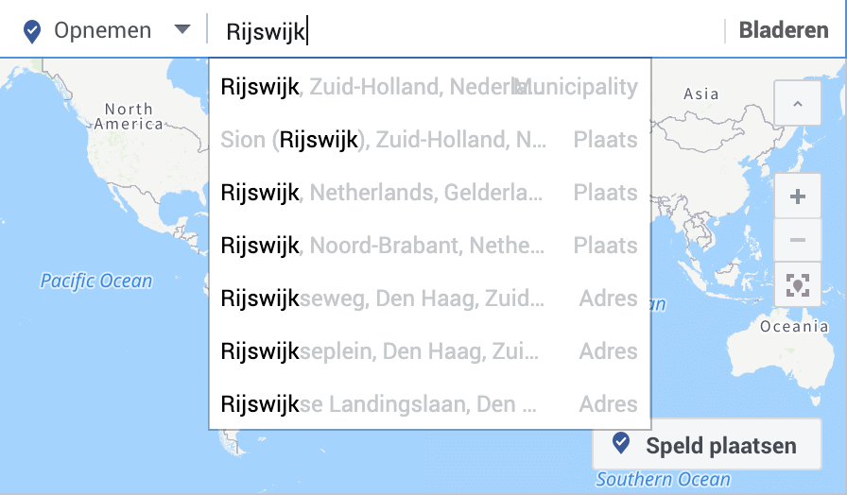This screenshot has width=847, height=495.
Task: Select the Rijswijk, Noord-Brabant suggestion
Action: pyautogui.click(x=429, y=246)
